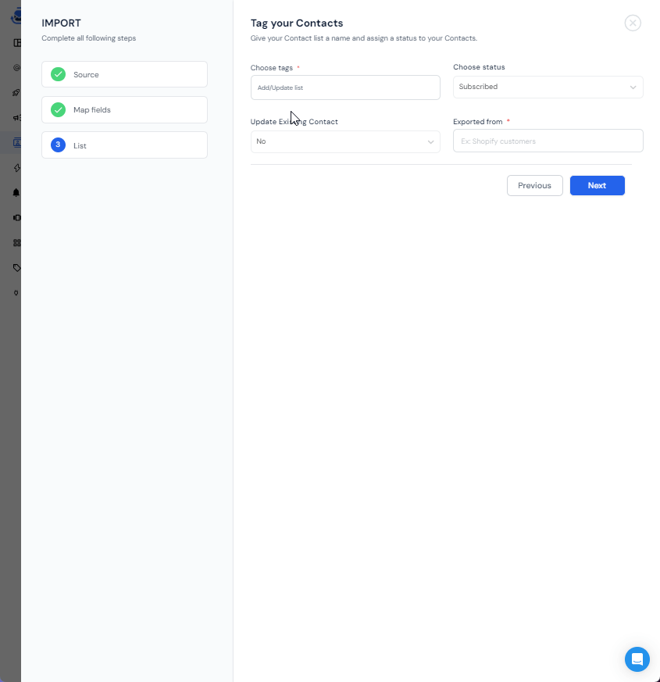Screen dimensions: 660x682
Task: Open the Update Existing Contact dropdown
Action: pos(344,141)
